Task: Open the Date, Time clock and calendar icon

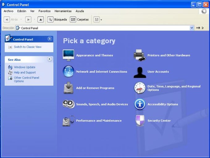Action: pyautogui.click(x=140, y=88)
